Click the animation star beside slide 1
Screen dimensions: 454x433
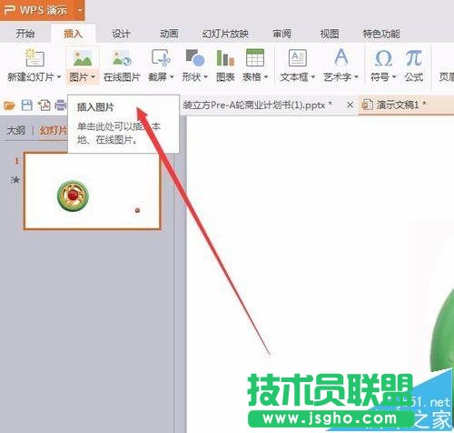[x=15, y=180]
